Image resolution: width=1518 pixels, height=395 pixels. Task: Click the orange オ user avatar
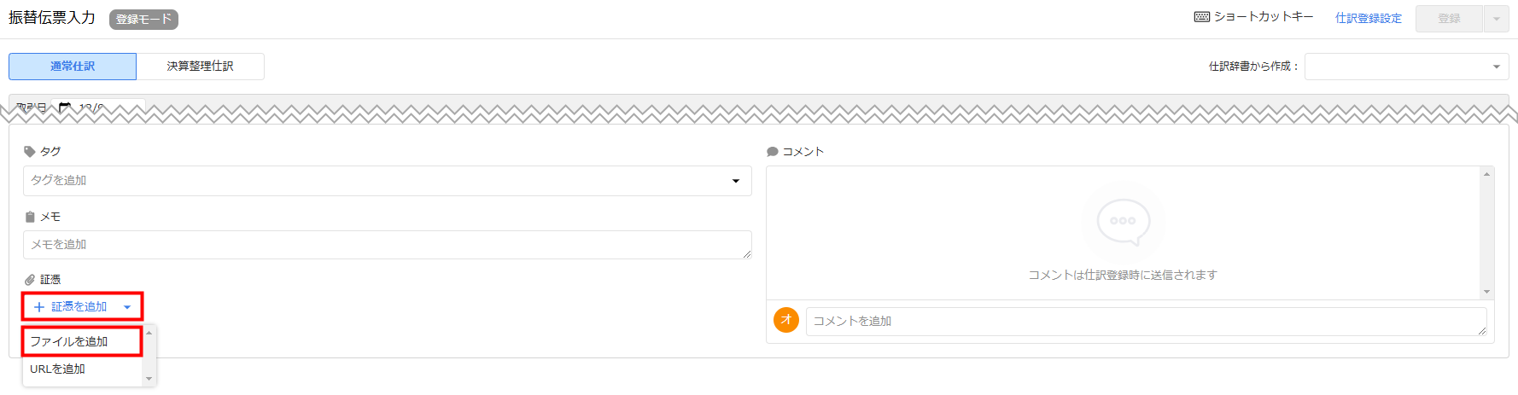pos(786,320)
